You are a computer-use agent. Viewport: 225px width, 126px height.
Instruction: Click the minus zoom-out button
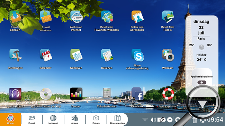(170, 119)
